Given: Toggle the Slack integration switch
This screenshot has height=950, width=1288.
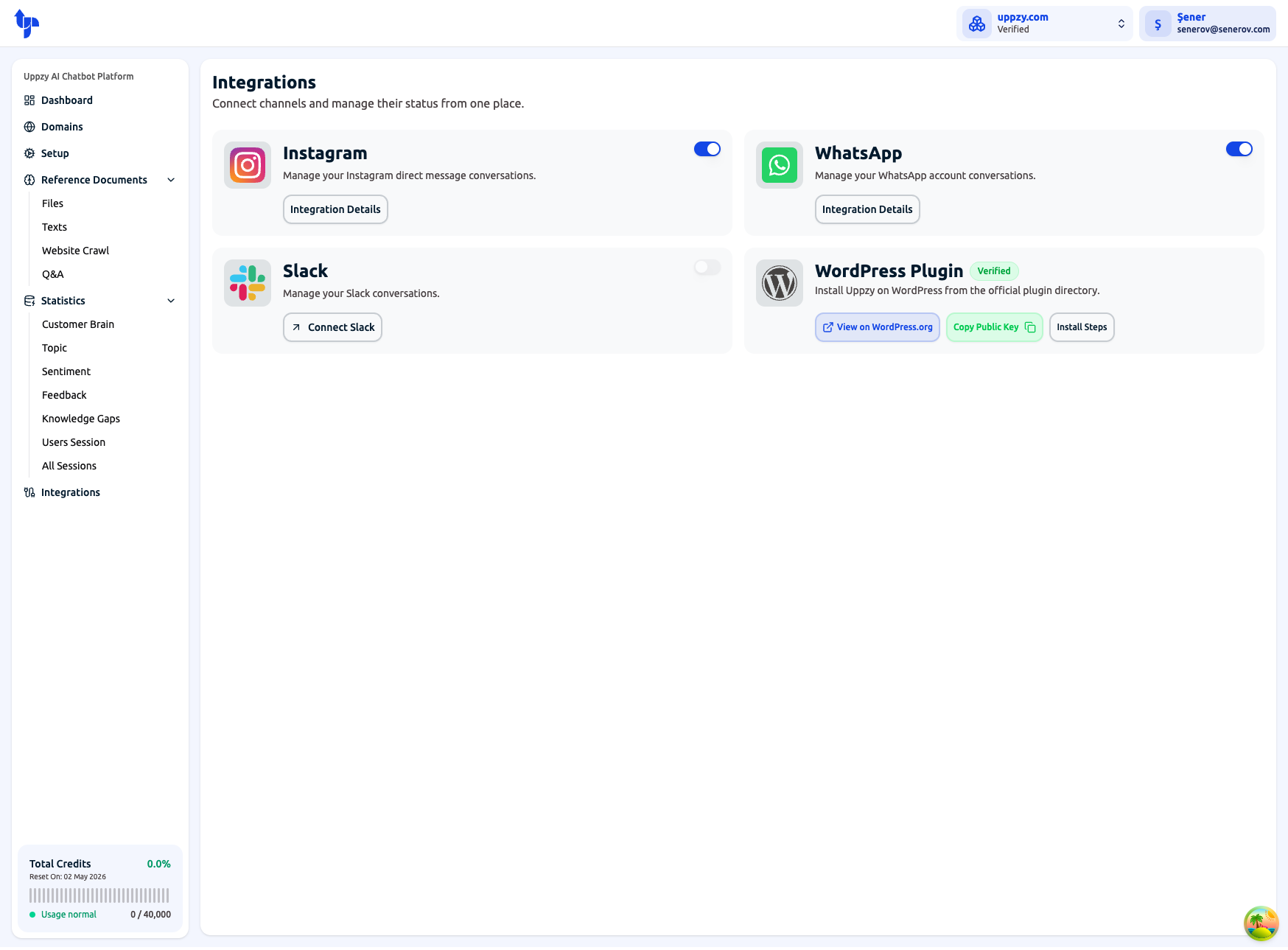Looking at the screenshot, I should 707,267.
